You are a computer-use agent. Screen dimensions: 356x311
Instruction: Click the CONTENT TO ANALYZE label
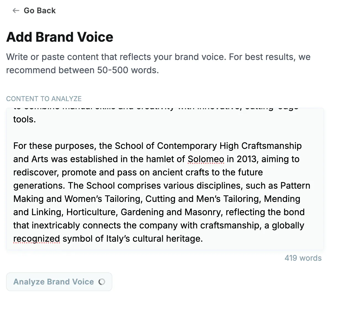44,99
